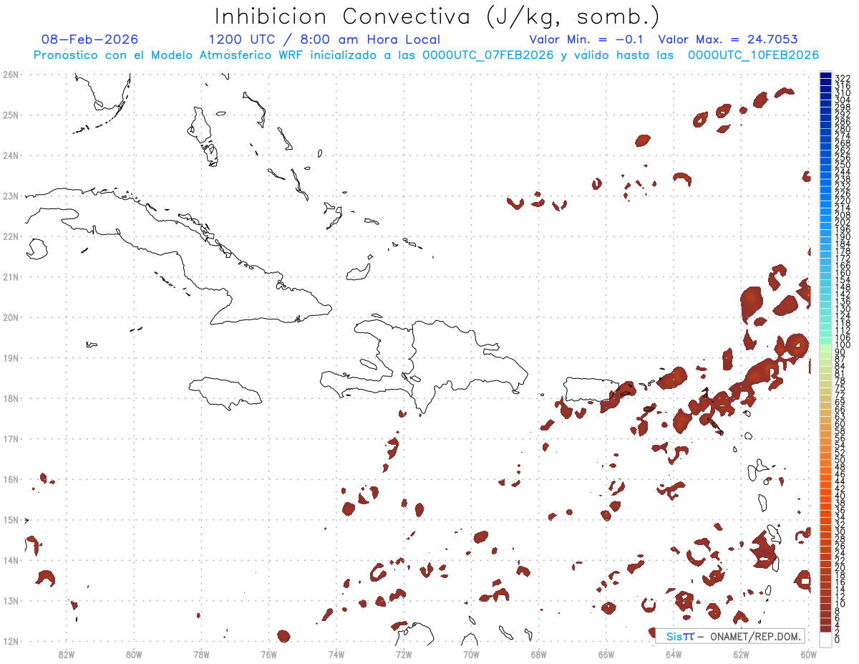Click latitude label "16N"
The height and width of the screenshot is (664, 859).
(11, 479)
